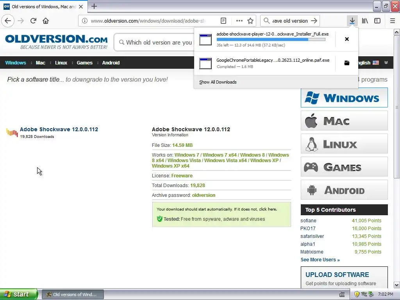
Task: Open contributor safarisilver's profile
Action: [x=312, y=236]
